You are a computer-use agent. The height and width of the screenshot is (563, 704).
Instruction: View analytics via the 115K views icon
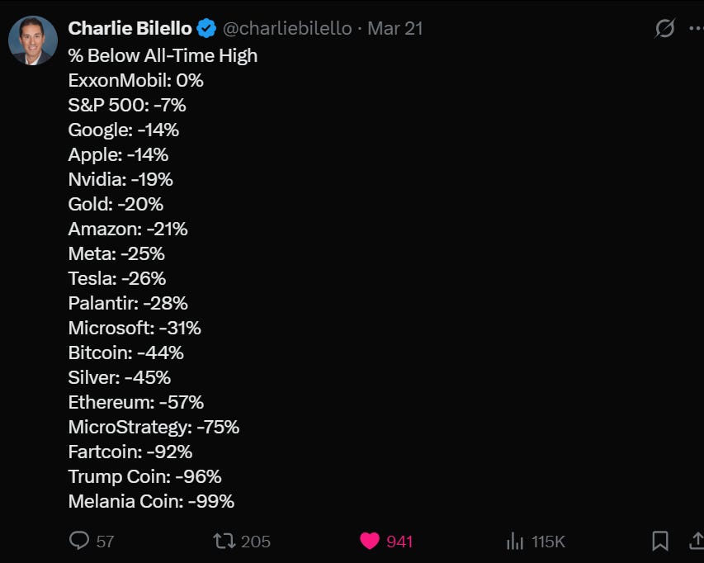pos(515,541)
